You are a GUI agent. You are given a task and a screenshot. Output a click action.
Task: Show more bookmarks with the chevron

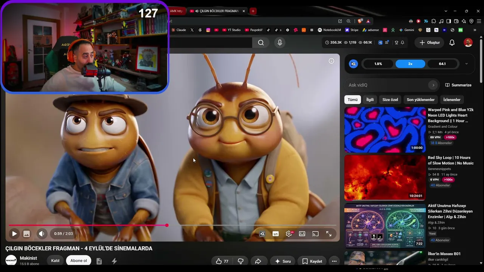tap(475, 30)
